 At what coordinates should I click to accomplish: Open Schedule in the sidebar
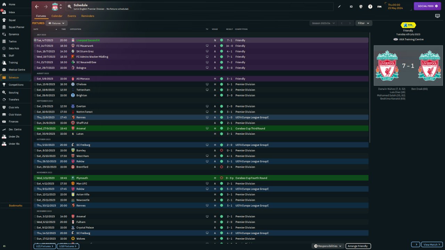coord(16,77)
